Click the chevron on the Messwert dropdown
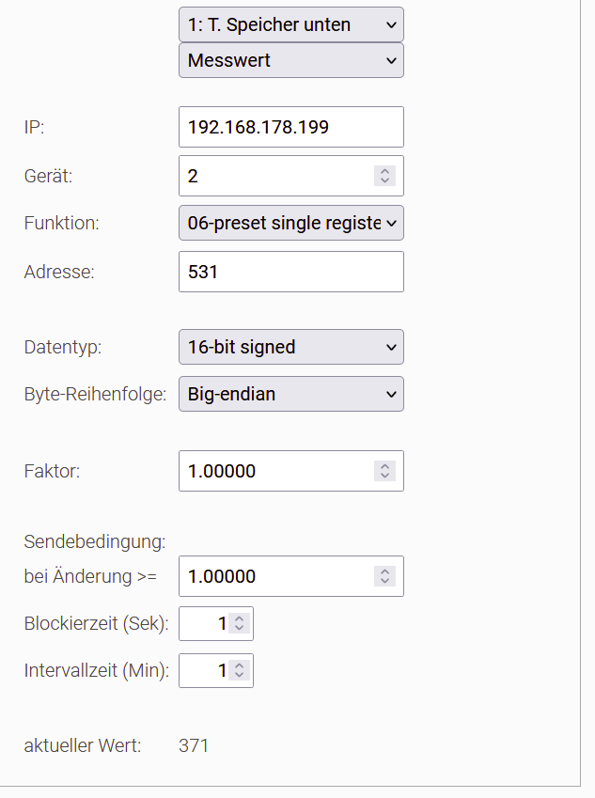The image size is (595, 798). pos(391,60)
